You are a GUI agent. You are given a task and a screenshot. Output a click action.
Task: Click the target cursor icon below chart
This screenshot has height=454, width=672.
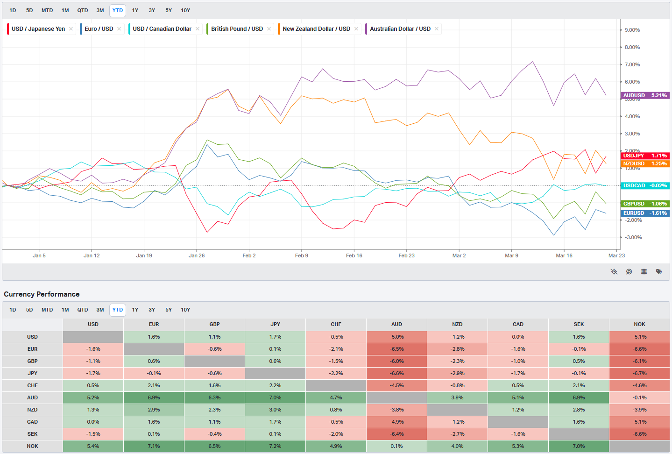629,271
